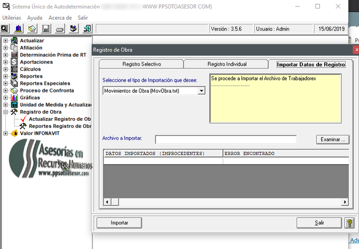Click the Reportes tree icon
359x249 pixels.
[14, 76]
